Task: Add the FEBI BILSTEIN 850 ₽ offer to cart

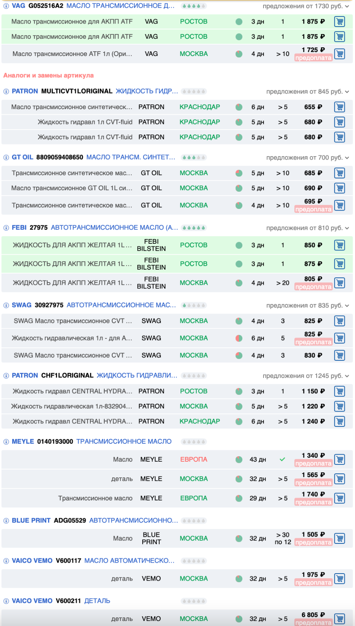Action: pyautogui.click(x=340, y=245)
